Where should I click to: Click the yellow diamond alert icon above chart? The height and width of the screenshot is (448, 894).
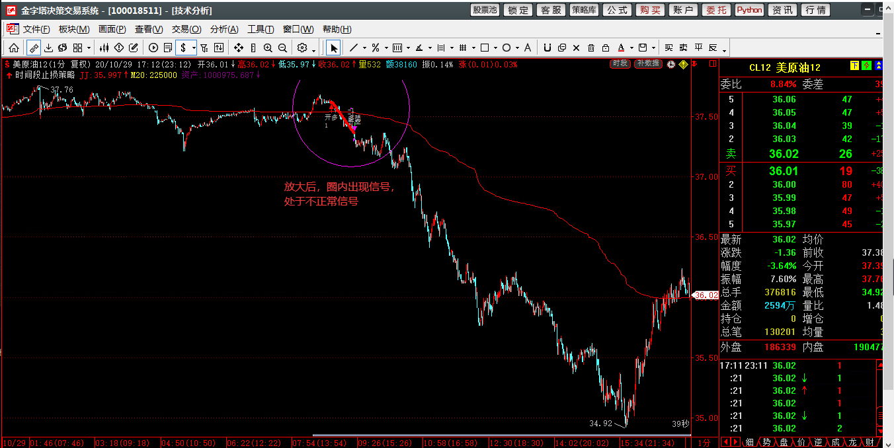(683, 64)
